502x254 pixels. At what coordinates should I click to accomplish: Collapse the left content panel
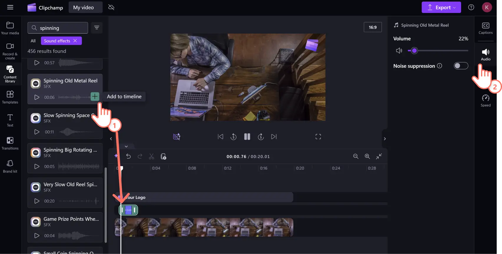(111, 139)
